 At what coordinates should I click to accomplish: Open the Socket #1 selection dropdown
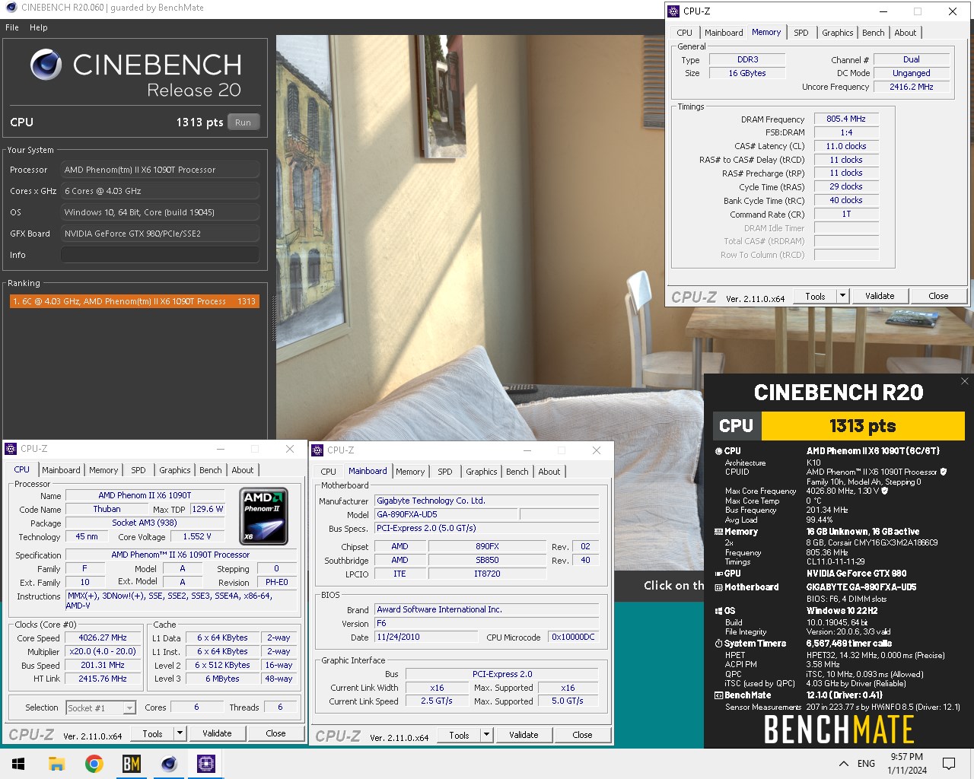pos(129,708)
